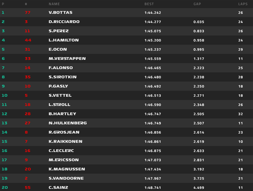The image size is (253, 191).
Task: Click the LAPS column header
Action: pyautogui.click(x=243, y=4)
